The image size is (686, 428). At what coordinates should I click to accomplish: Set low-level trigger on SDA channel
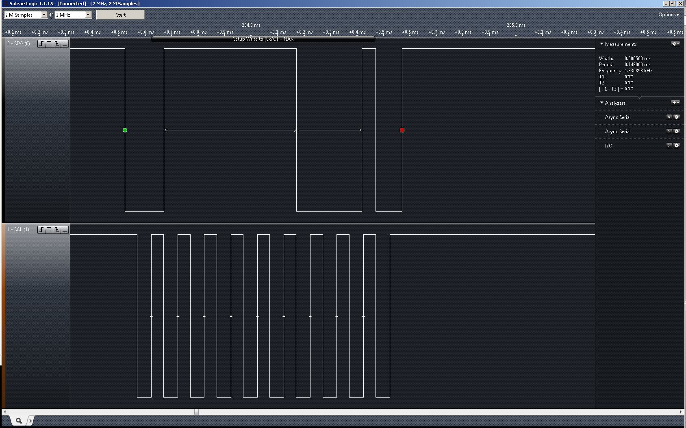click(x=65, y=44)
